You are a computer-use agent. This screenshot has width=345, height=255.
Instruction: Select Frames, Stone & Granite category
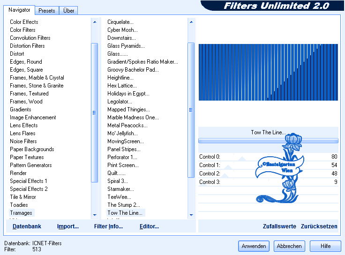[37, 86]
